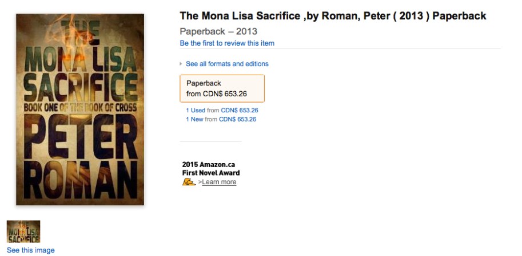Click the First Novel Award icon
Viewport: 522px width, 256px height.
189,182
